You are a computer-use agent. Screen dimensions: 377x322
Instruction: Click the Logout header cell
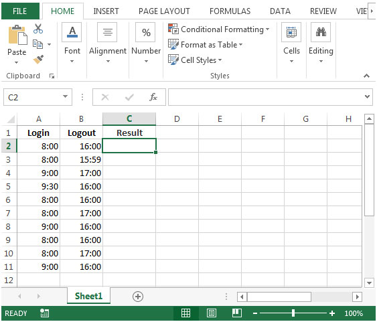tap(81, 133)
